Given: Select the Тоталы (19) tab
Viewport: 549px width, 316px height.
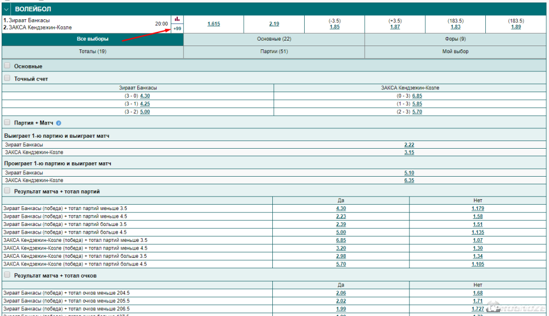Looking at the screenshot, I should [x=92, y=52].
